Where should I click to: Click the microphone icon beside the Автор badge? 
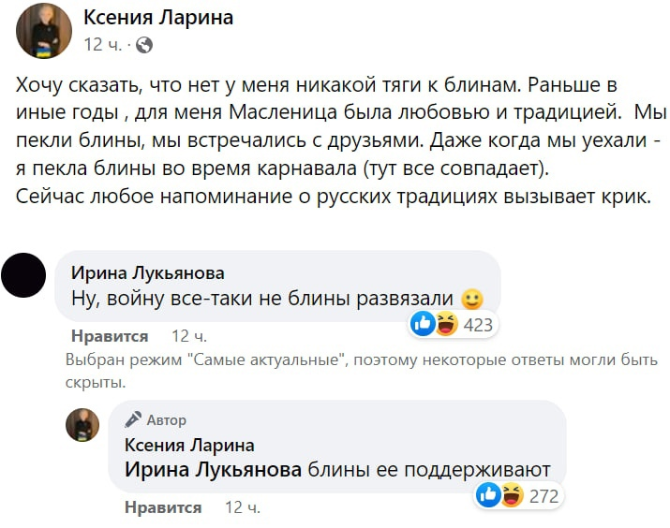pos(133,420)
